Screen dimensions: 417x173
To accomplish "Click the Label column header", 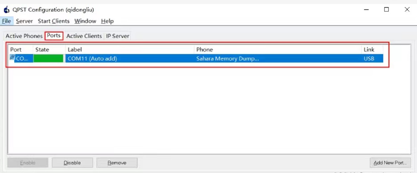I will [130, 50].
